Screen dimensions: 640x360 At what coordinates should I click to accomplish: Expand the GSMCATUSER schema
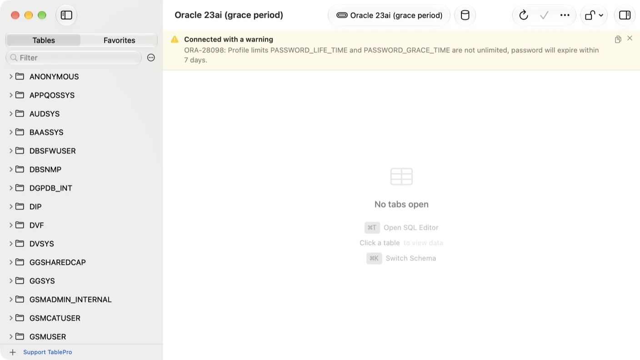[x=11, y=318]
